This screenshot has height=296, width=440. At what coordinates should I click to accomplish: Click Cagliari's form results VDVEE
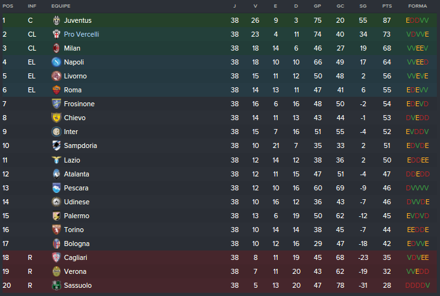point(417,257)
